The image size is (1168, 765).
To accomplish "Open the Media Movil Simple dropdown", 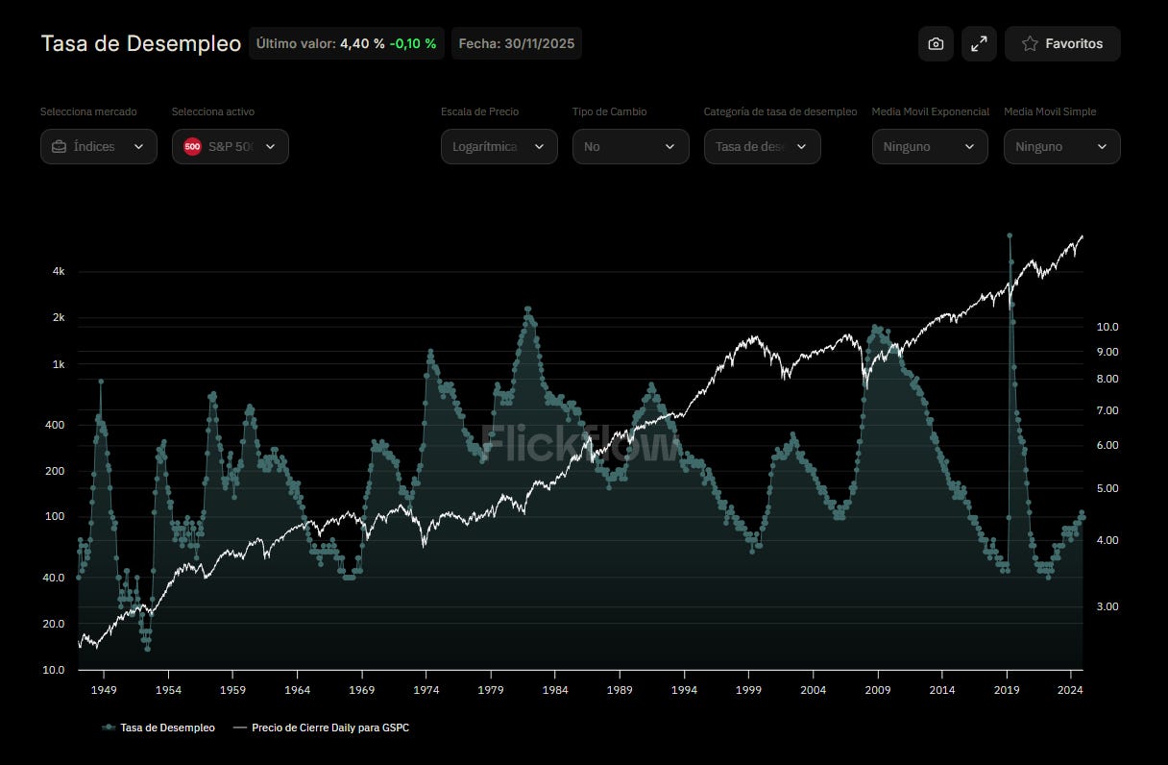I will click(1062, 146).
